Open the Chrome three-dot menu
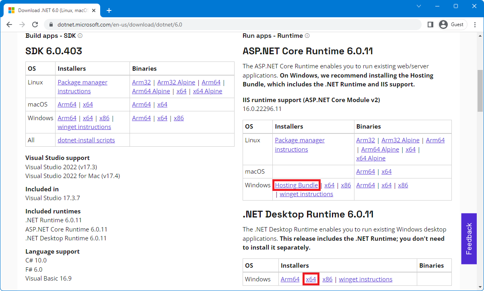This screenshot has width=484, height=291. [x=475, y=25]
